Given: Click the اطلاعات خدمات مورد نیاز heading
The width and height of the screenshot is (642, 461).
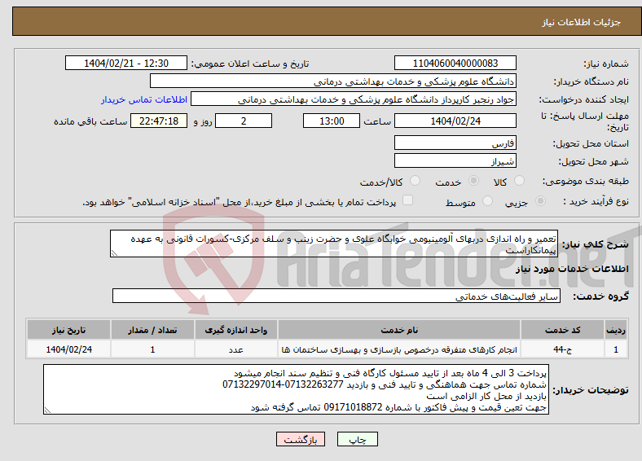Looking at the screenshot, I should tap(572, 269).
